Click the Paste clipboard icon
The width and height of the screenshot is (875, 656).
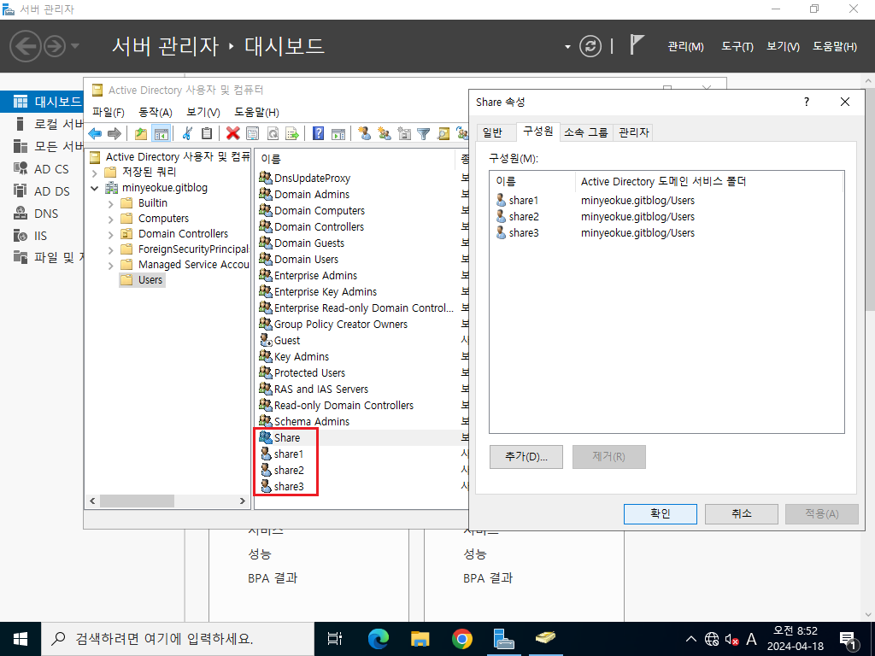pos(207,133)
